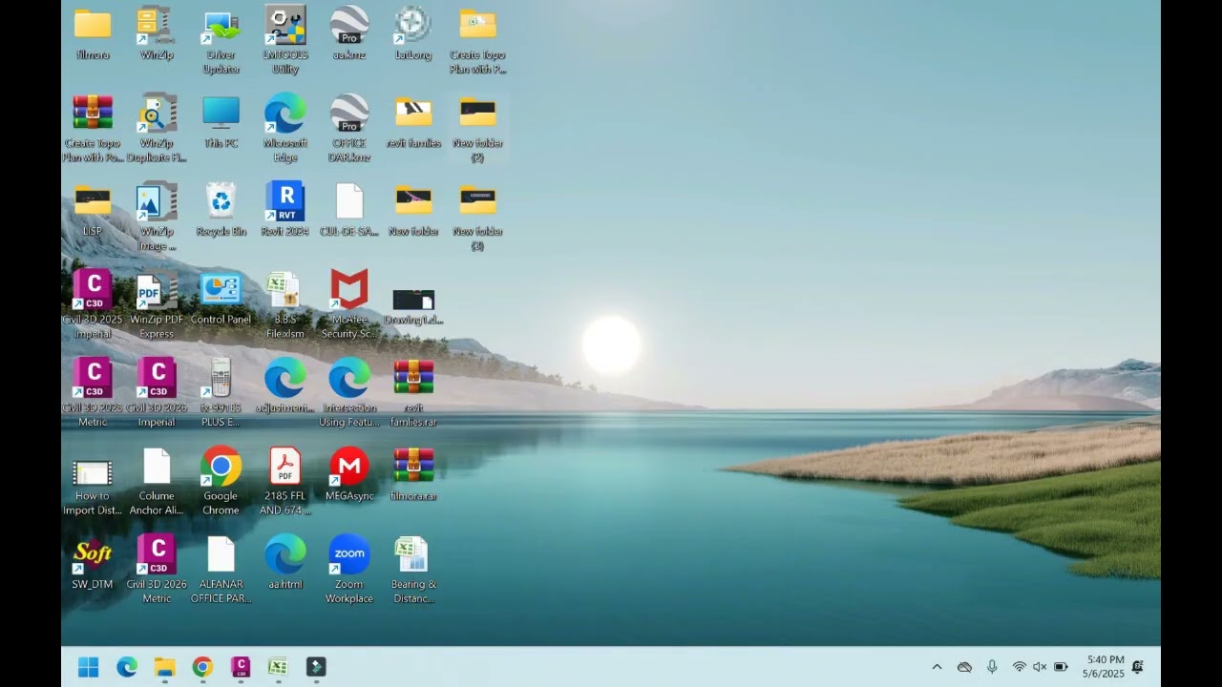Select the Drawing1 file thumbnail
This screenshot has width=1222, height=687.
coord(413,306)
